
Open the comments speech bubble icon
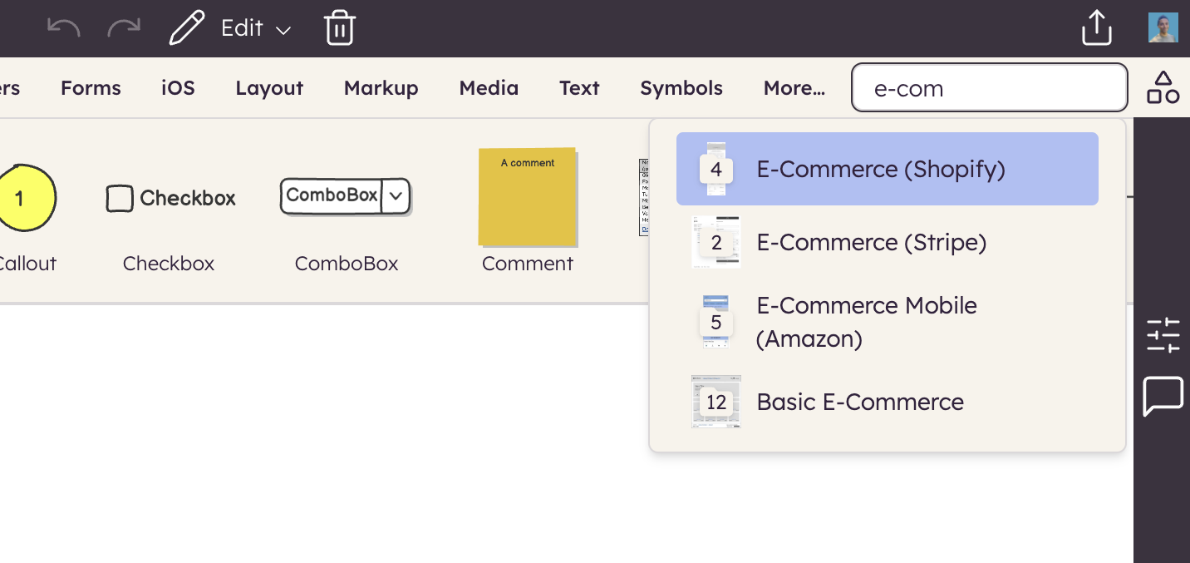pos(1163,396)
